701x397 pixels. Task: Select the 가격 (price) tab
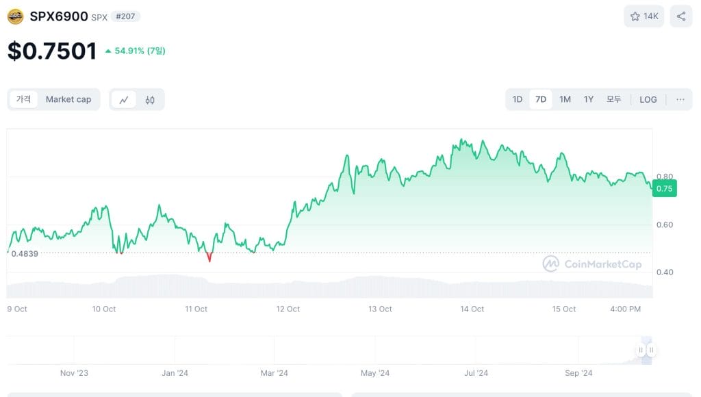click(24, 99)
